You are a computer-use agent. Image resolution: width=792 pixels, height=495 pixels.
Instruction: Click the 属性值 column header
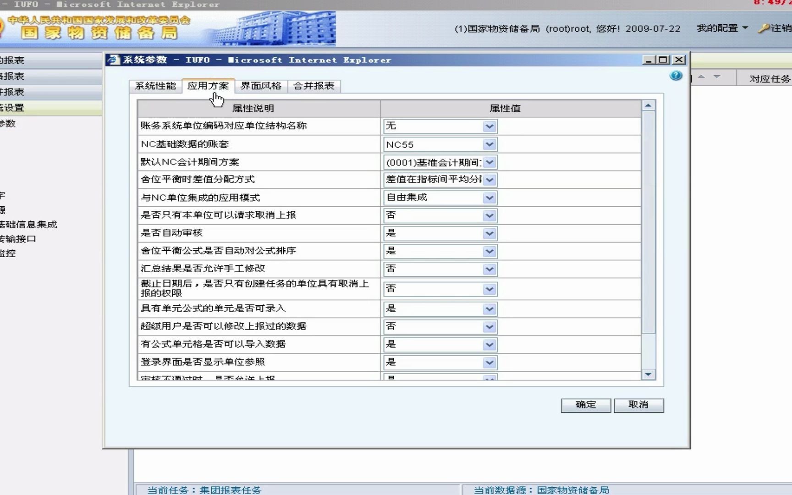point(511,108)
